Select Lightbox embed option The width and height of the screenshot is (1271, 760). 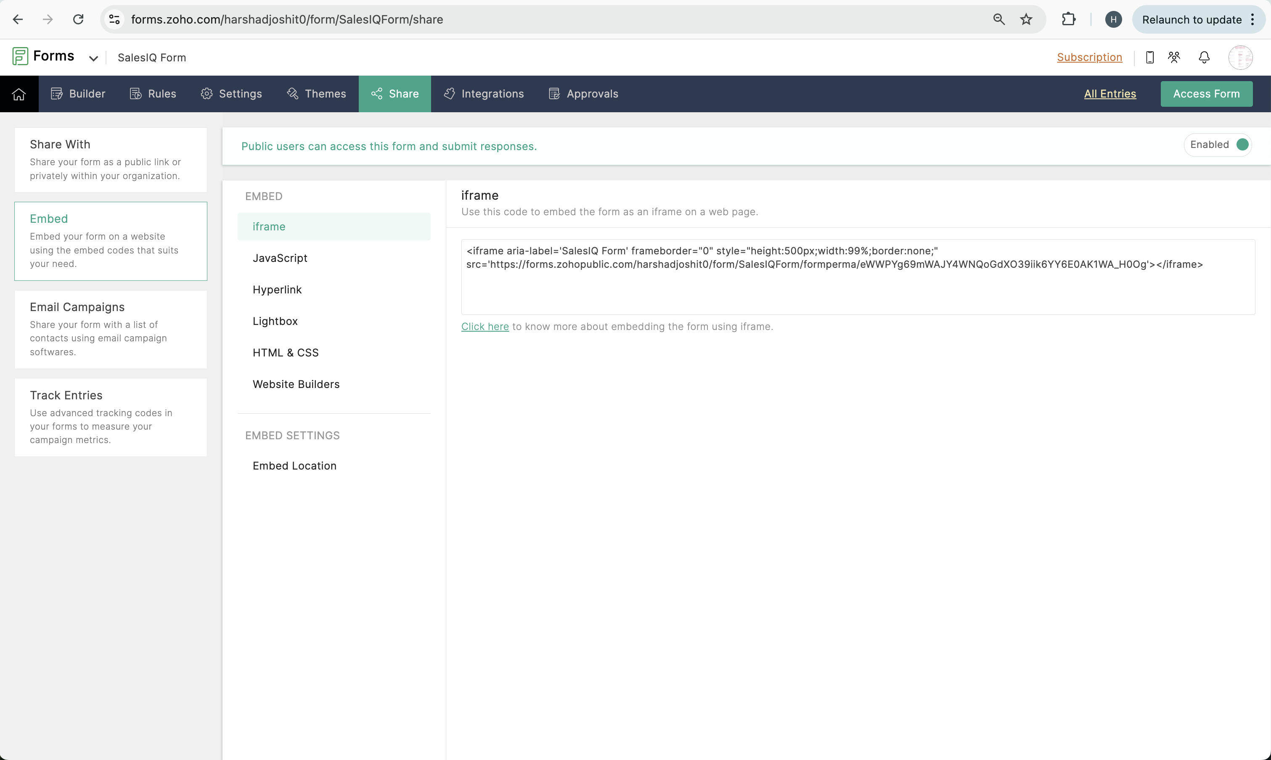pyautogui.click(x=275, y=321)
